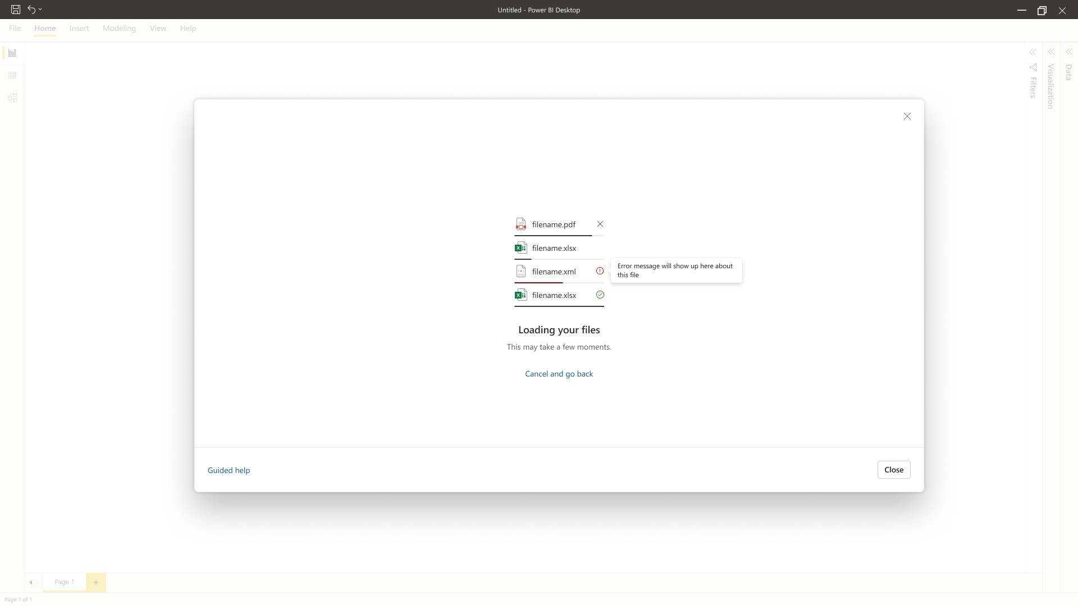The height and width of the screenshot is (606, 1078).
Task: Click the undo arrow icon
Action: [31, 10]
